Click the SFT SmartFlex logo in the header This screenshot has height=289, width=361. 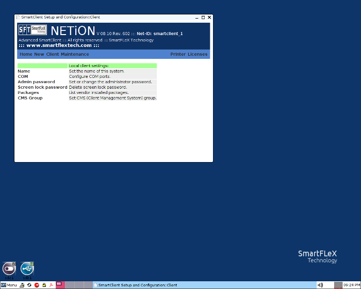coord(32,30)
